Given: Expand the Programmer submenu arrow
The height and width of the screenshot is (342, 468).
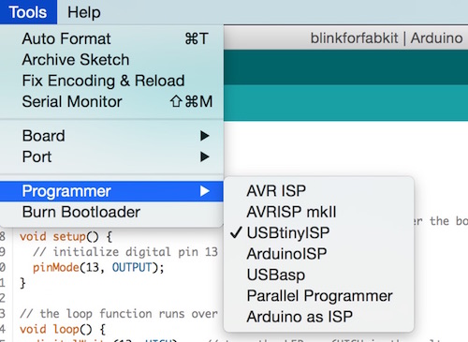Looking at the screenshot, I should (x=205, y=191).
